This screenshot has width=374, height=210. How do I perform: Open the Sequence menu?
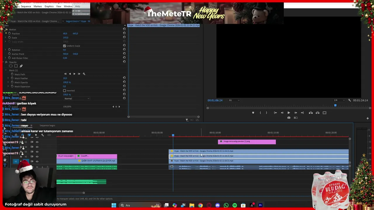click(x=26, y=6)
